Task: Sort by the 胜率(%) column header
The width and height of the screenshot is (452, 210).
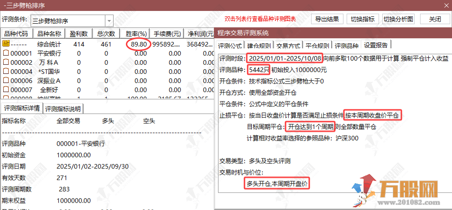Action: pyautogui.click(x=136, y=34)
